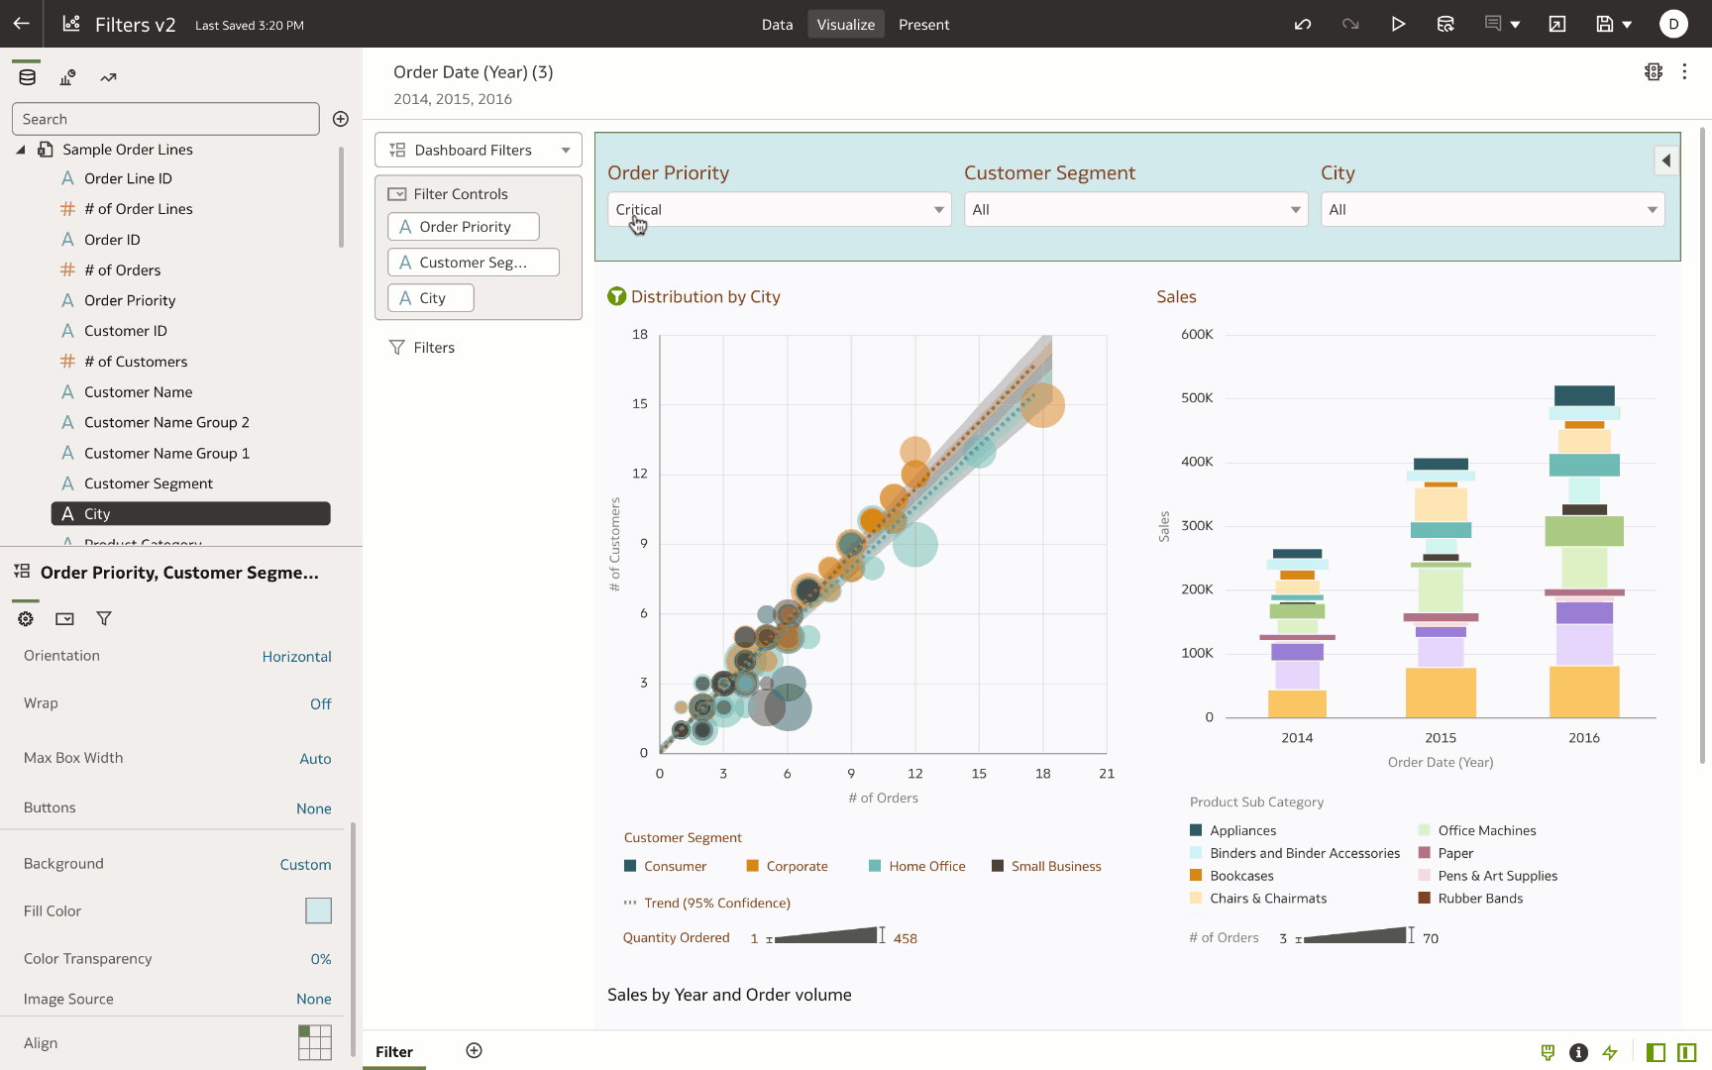Click the info icon in status bar
Image resolution: width=1712 pixels, height=1070 pixels.
[1579, 1052]
